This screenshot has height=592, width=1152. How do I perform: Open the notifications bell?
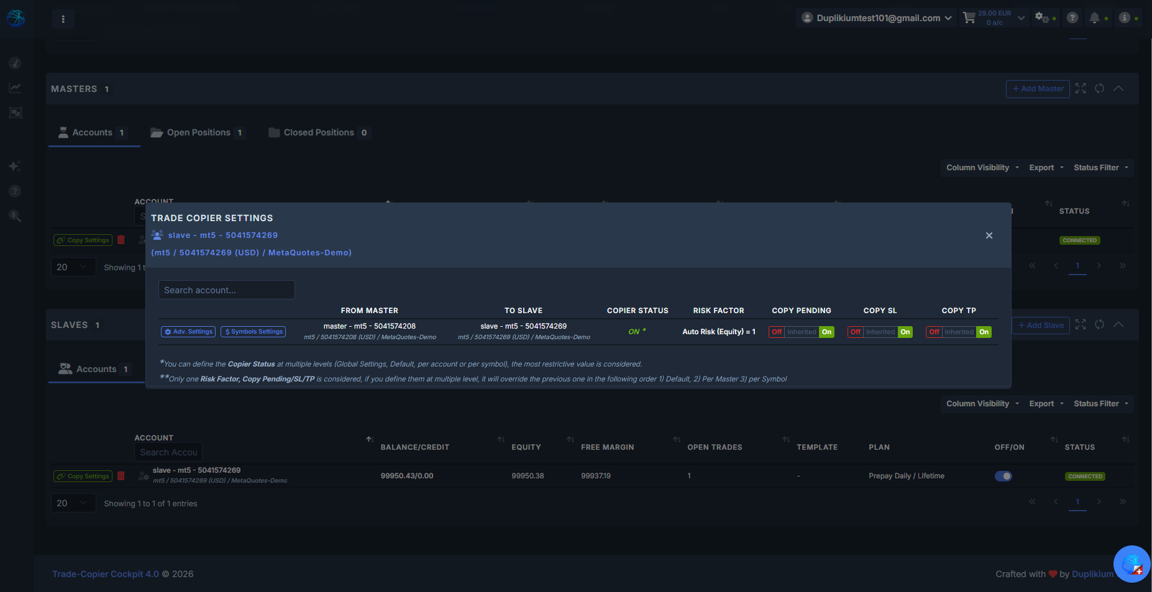click(x=1095, y=18)
